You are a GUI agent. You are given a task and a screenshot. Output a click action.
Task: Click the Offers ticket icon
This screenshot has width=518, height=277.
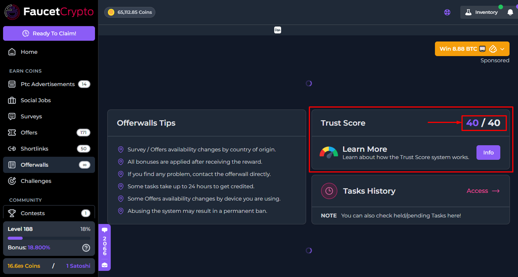[x=12, y=133]
